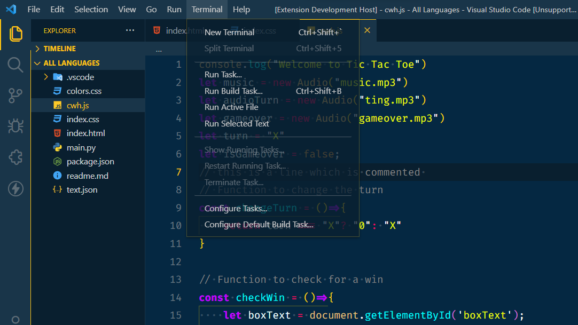Open the View menu
The image size is (578, 325).
[x=127, y=10]
